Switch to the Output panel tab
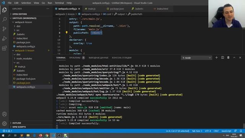This screenshot has height=138, width=245. tap(98, 58)
